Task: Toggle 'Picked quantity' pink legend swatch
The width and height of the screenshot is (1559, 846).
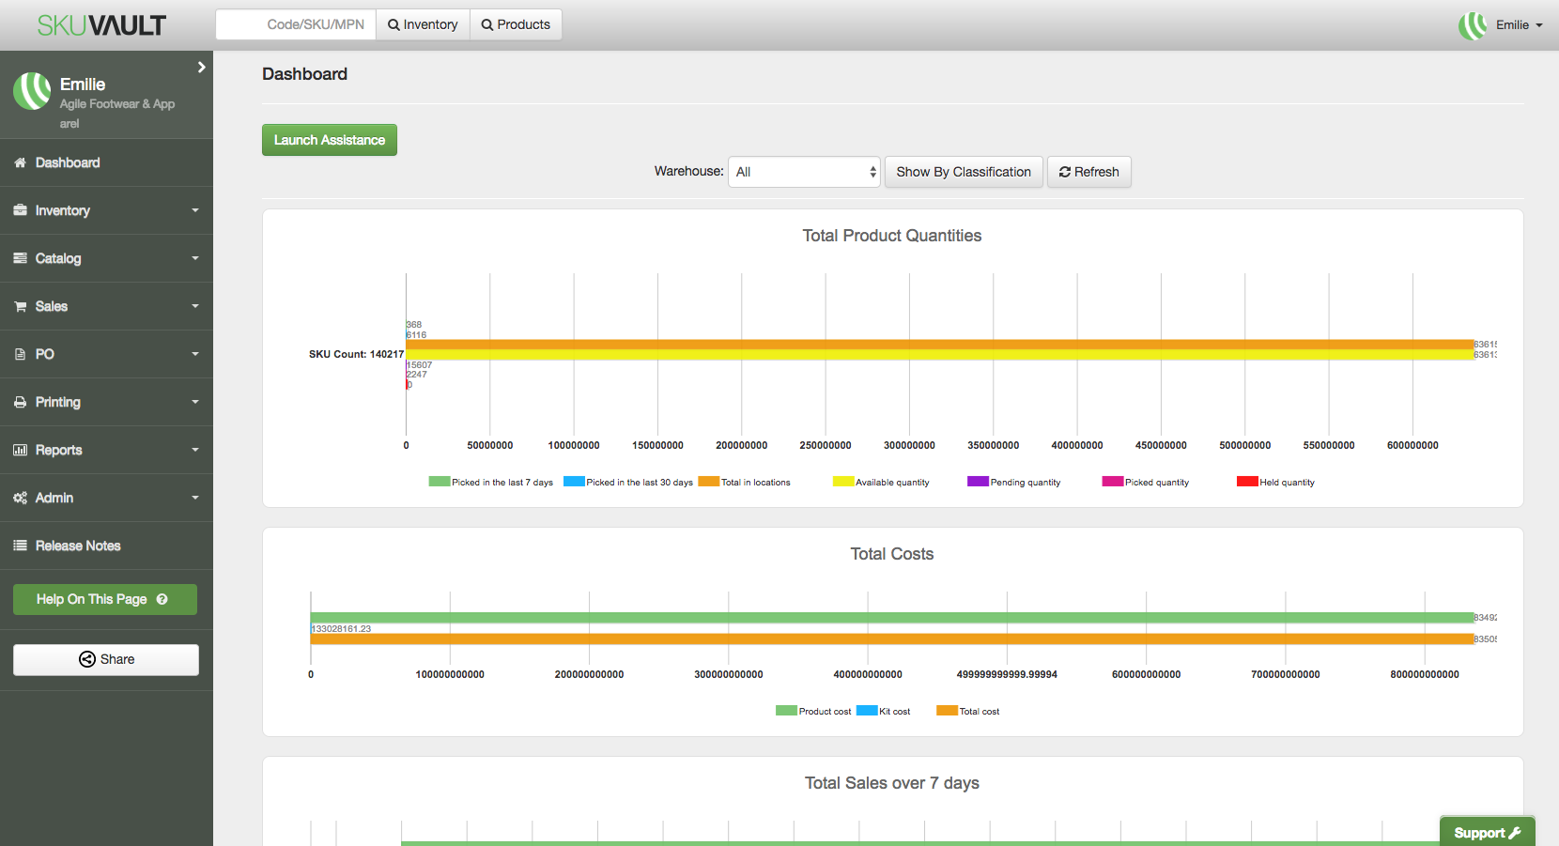Action: pyautogui.click(x=1113, y=482)
